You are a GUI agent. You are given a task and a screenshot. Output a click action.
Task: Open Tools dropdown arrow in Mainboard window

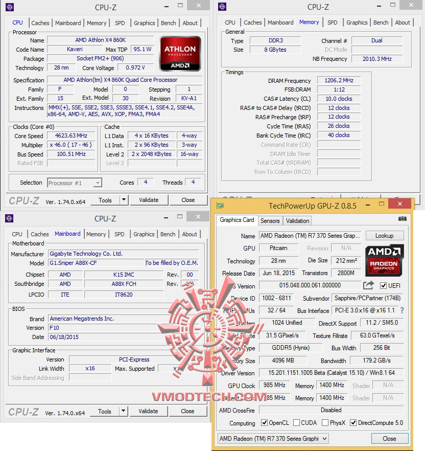(x=123, y=411)
